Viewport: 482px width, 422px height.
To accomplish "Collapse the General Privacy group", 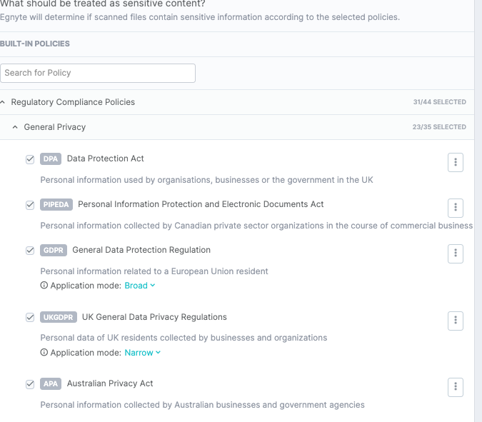I will [x=16, y=127].
